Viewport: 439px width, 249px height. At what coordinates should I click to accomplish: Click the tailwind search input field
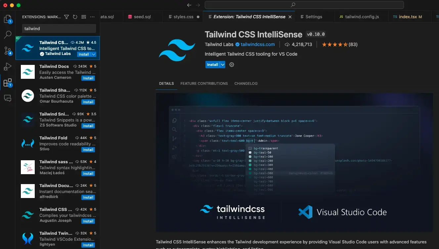click(59, 28)
